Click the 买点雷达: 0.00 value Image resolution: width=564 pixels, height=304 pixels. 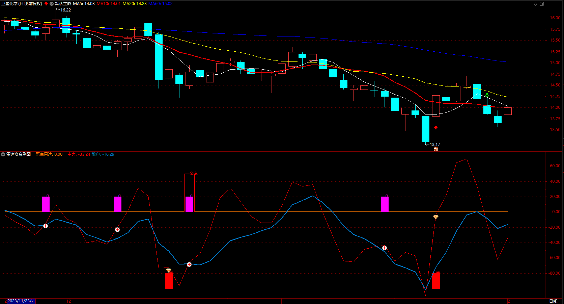click(x=49, y=154)
